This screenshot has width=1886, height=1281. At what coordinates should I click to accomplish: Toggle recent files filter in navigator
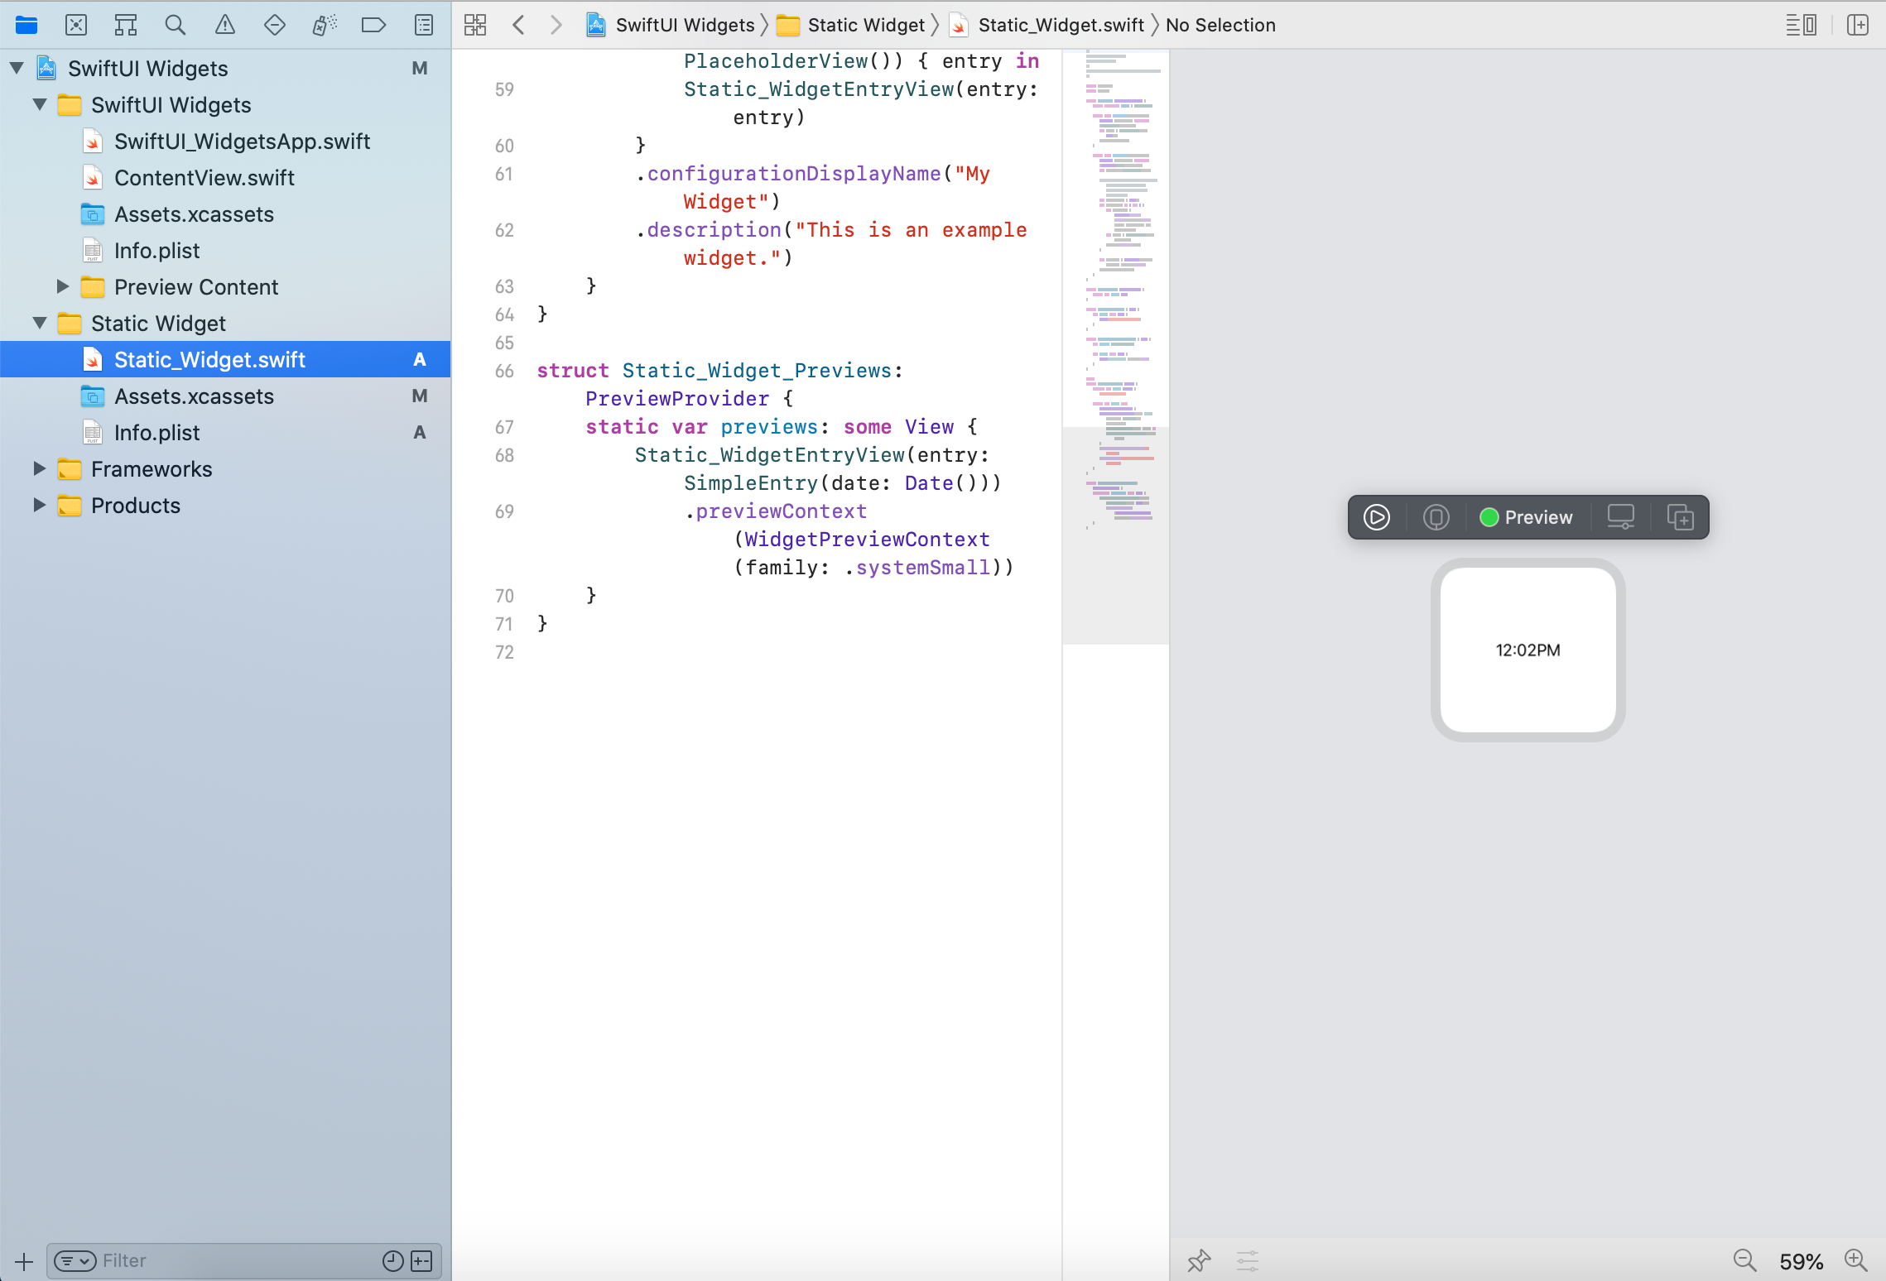pos(392,1260)
